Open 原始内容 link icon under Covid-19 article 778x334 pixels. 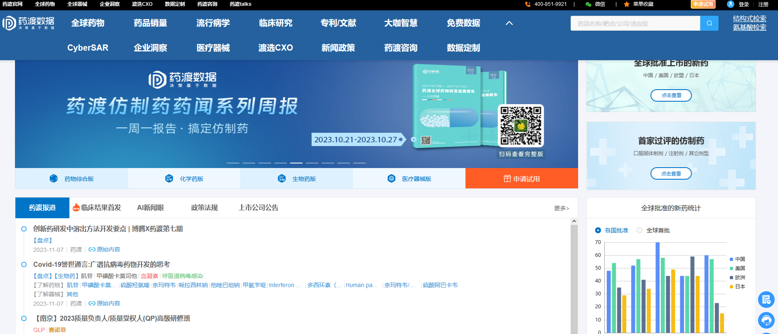coord(92,303)
